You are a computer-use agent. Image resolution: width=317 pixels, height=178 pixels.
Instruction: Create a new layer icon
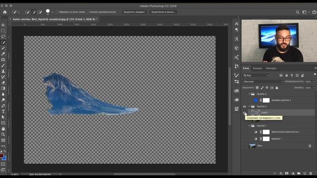pos(305,174)
